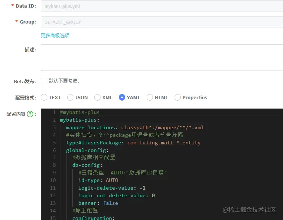Click the 'mapper-locations' key in the editor

(90, 127)
